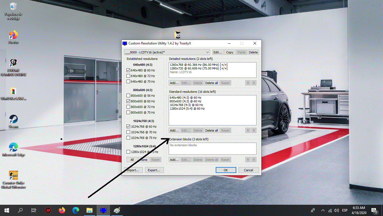Open the Steam desktop icon
This screenshot has width=383, height=216.
point(13,120)
